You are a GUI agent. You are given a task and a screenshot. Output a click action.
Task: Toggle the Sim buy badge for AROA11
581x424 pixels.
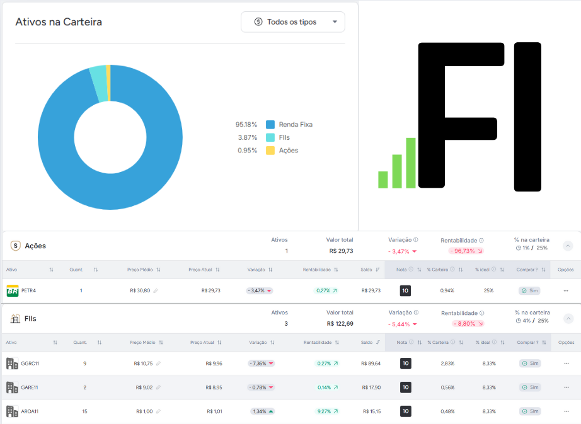point(530,411)
